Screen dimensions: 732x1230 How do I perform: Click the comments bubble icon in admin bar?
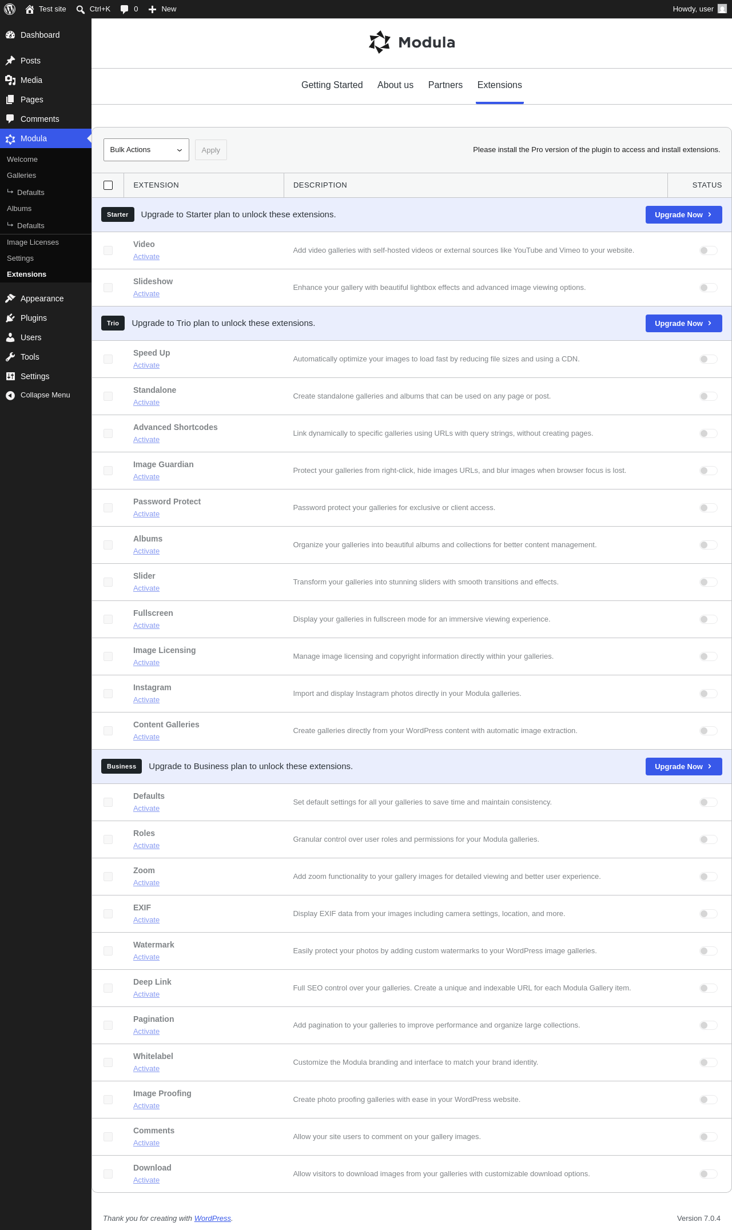tap(125, 9)
